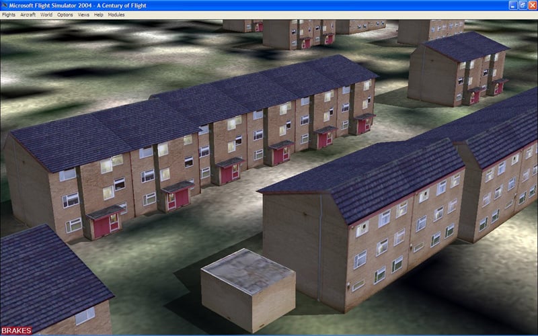Open the Modules menu
This screenshot has height=336, width=538.
point(116,15)
